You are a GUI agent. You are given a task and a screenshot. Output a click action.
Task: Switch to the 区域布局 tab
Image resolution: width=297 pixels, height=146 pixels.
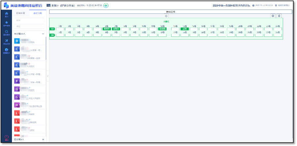[21, 13]
